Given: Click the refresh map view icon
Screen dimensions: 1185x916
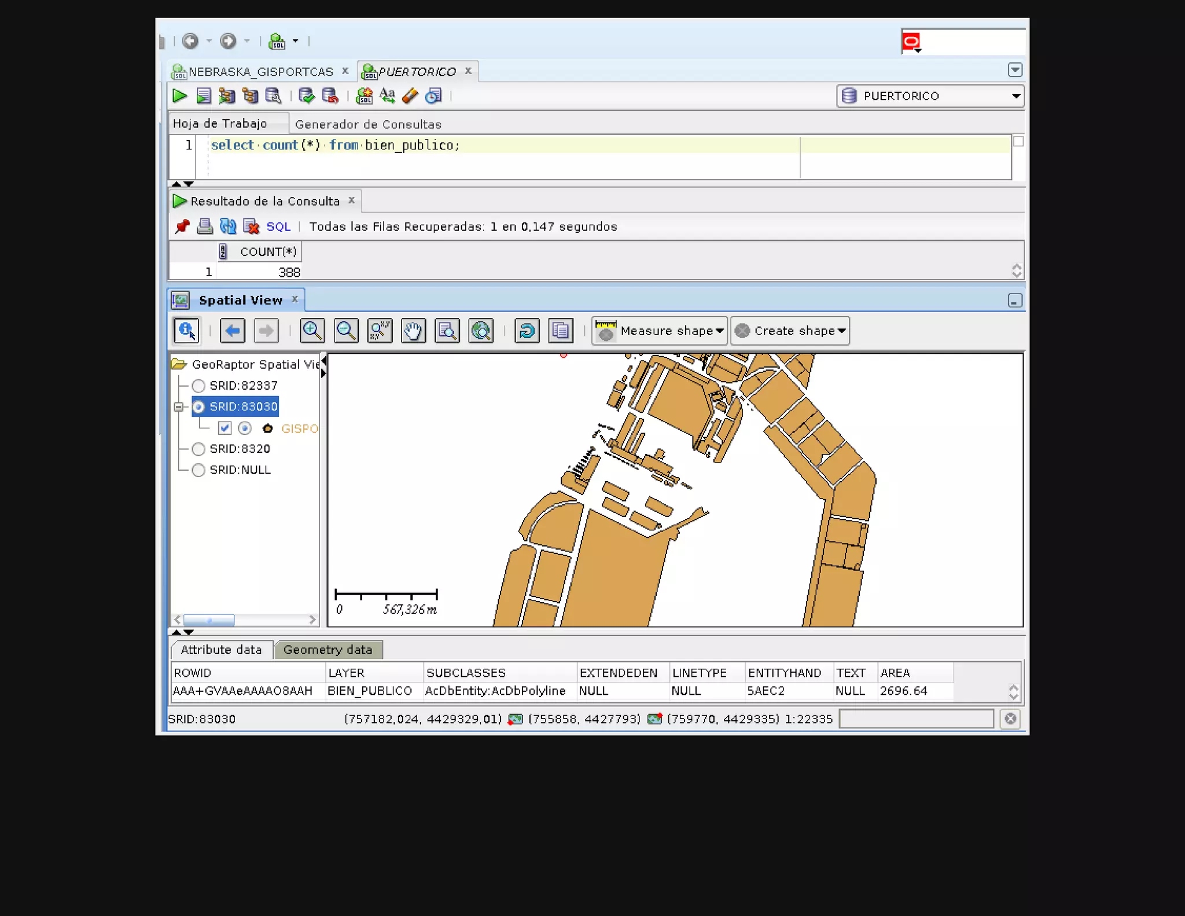Looking at the screenshot, I should click(x=527, y=331).
